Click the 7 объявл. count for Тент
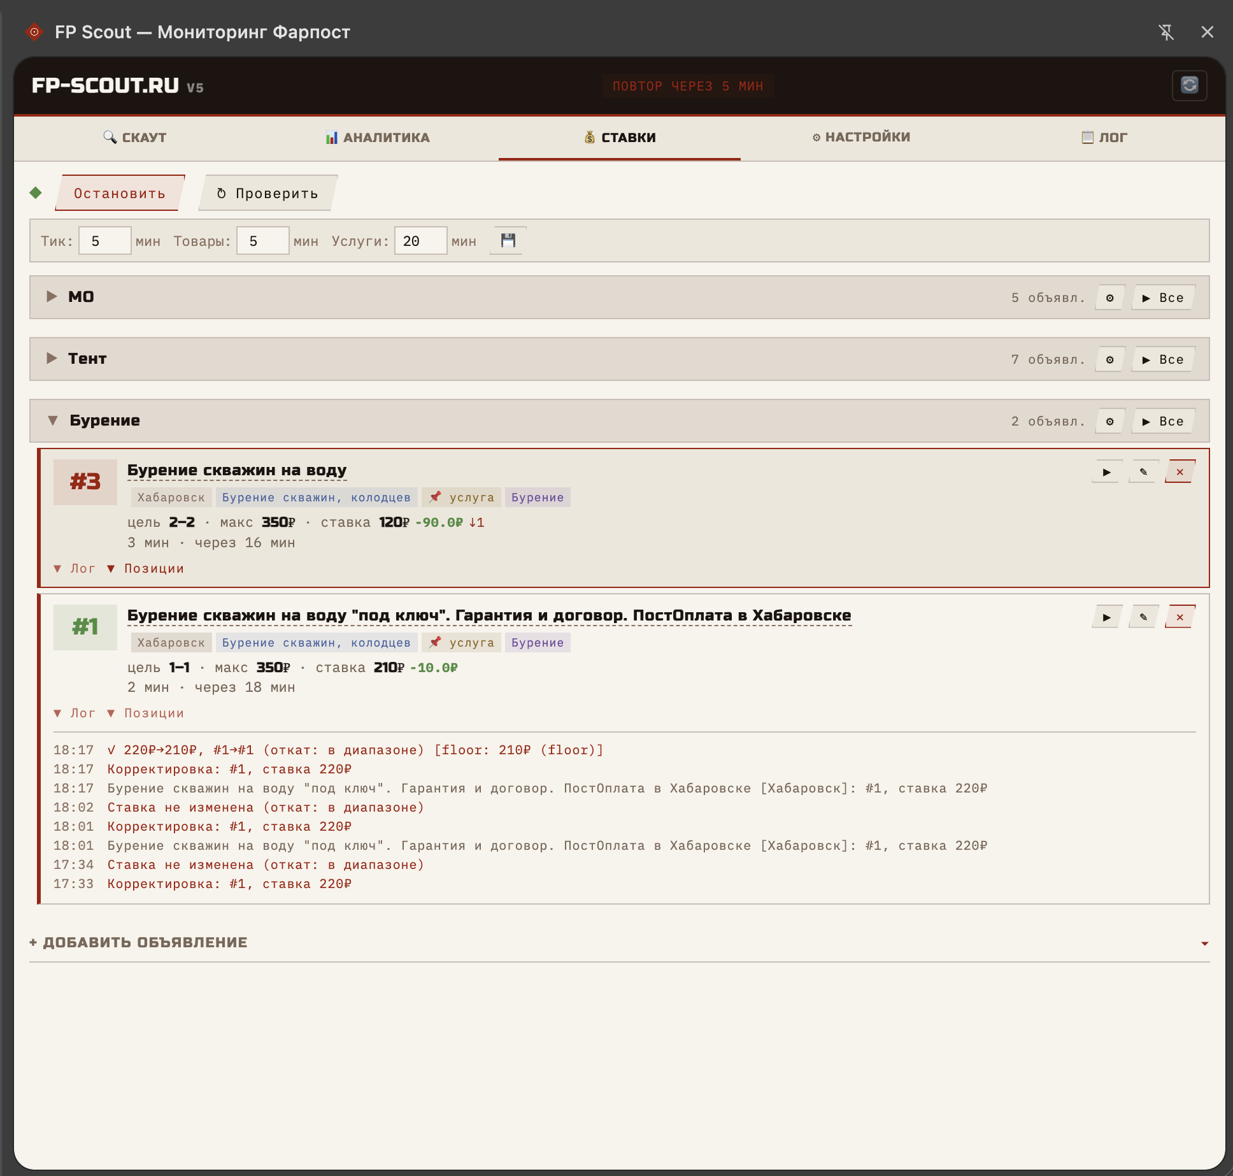Screen dimensions: 1233x1176 (1048, 359)
